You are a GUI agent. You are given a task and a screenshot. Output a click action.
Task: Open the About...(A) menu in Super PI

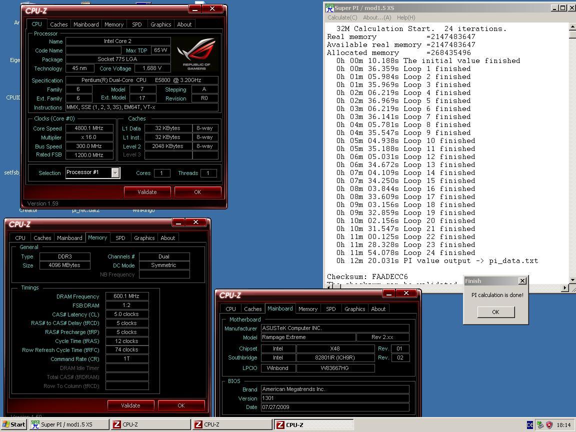click(x=377, y=17)
